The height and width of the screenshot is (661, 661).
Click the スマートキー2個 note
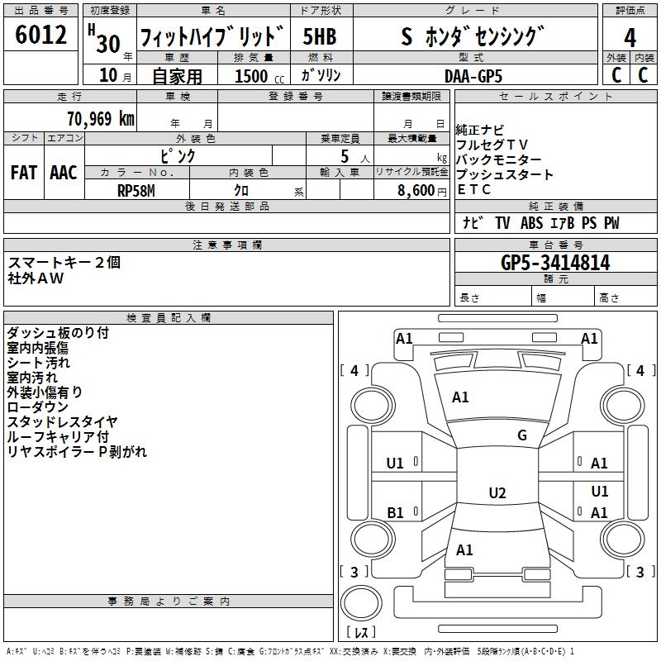[64, 263]
